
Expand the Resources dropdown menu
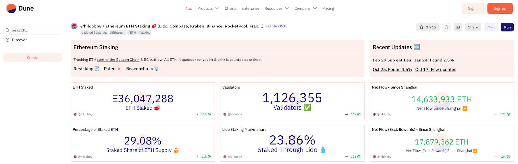pos(276,8)
